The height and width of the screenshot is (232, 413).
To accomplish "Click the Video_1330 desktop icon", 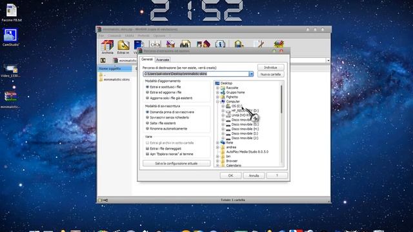I will (x=10, y=71).
